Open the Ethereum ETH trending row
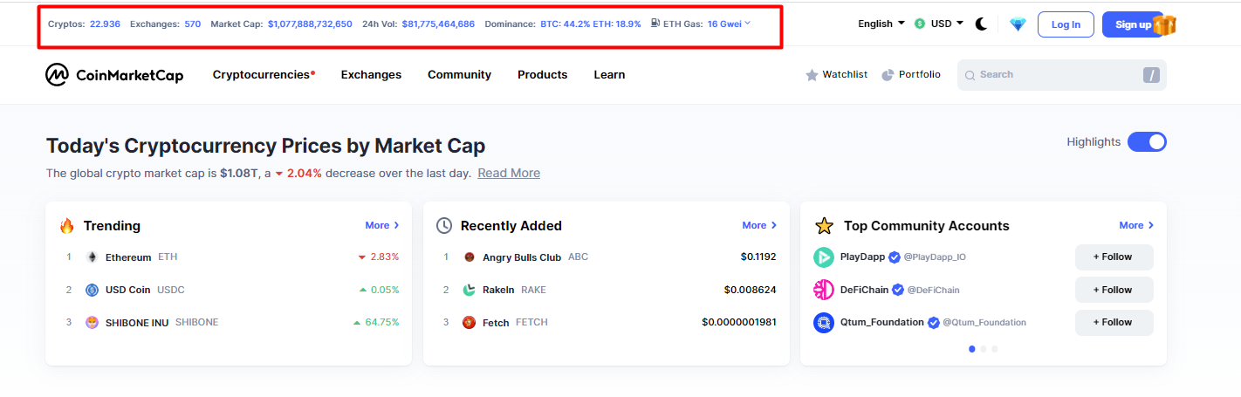The height and width of the screenshot is (397, 1241). 229,257
